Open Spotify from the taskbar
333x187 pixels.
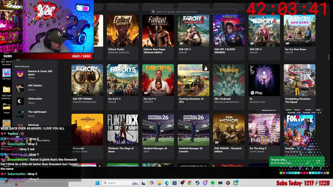213,183
